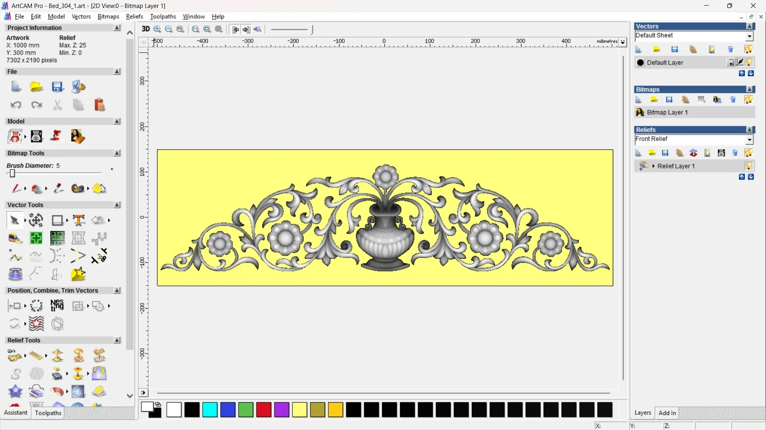
Task: Select the Create Text vector tool
Action: (79, 220)
